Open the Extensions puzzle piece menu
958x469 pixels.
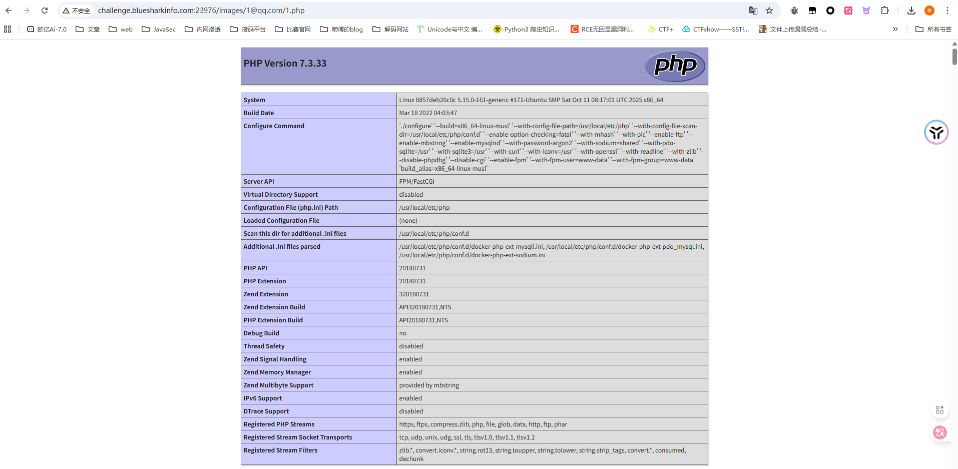[x=884, y=11]
